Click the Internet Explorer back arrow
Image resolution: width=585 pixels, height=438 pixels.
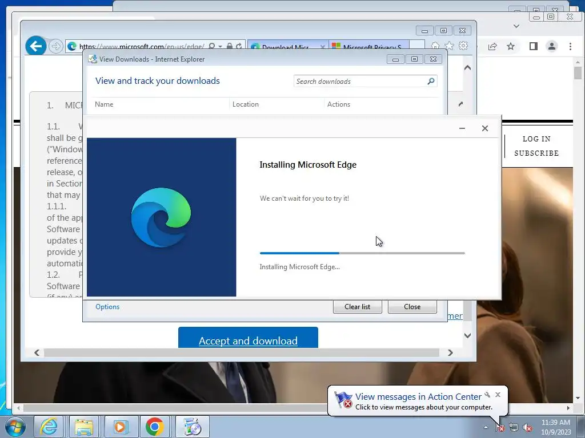point(36,46)
